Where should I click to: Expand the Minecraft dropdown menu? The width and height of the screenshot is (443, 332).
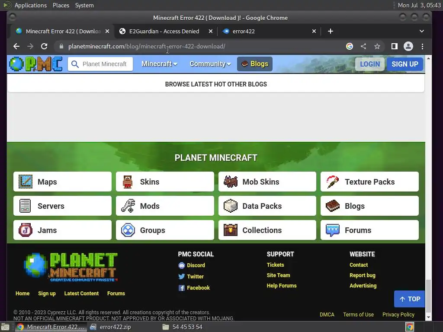[x=159, y=64]
